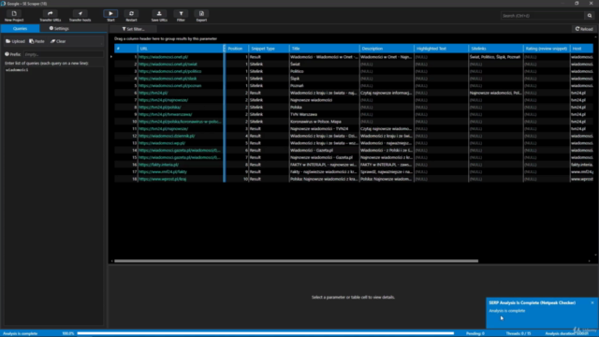
Task: Sort by the Host column header
Action: tap(582, 49)
